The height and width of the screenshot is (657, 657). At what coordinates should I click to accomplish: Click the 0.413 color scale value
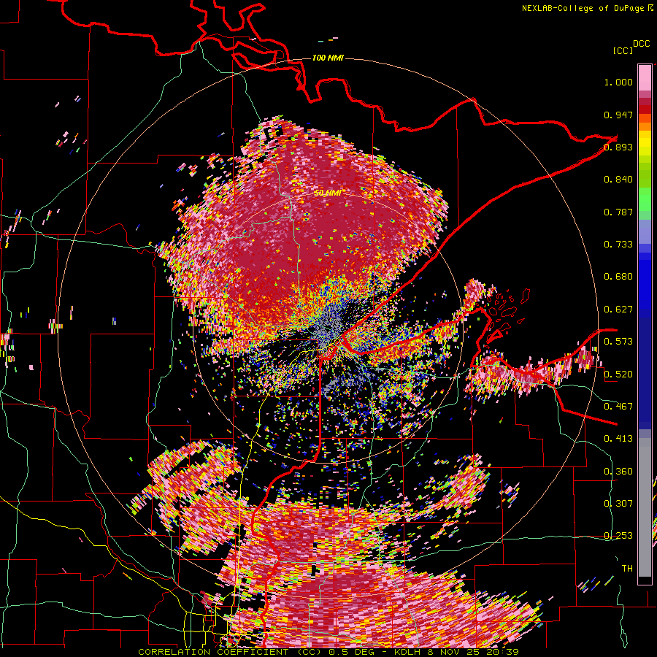pos(618,439)
